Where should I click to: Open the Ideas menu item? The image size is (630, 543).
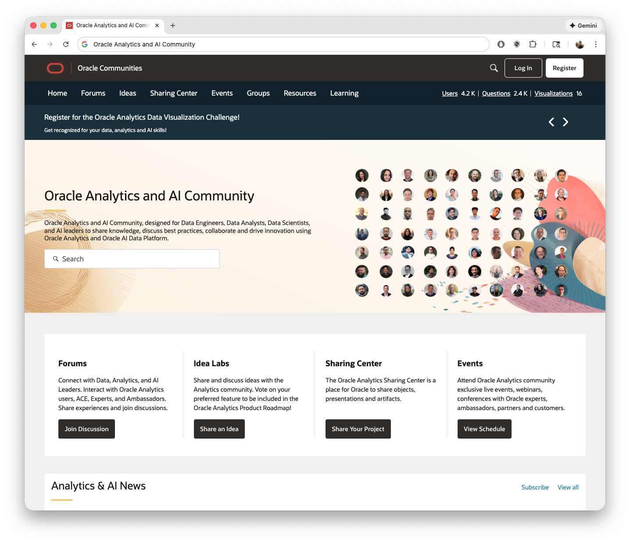(x=128, y=93)
